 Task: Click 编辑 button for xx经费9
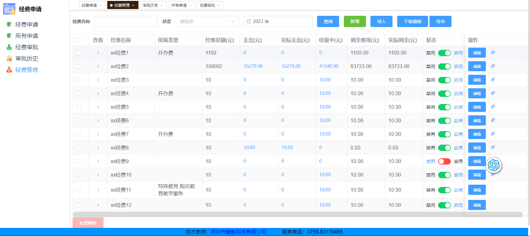pos(477,161)
